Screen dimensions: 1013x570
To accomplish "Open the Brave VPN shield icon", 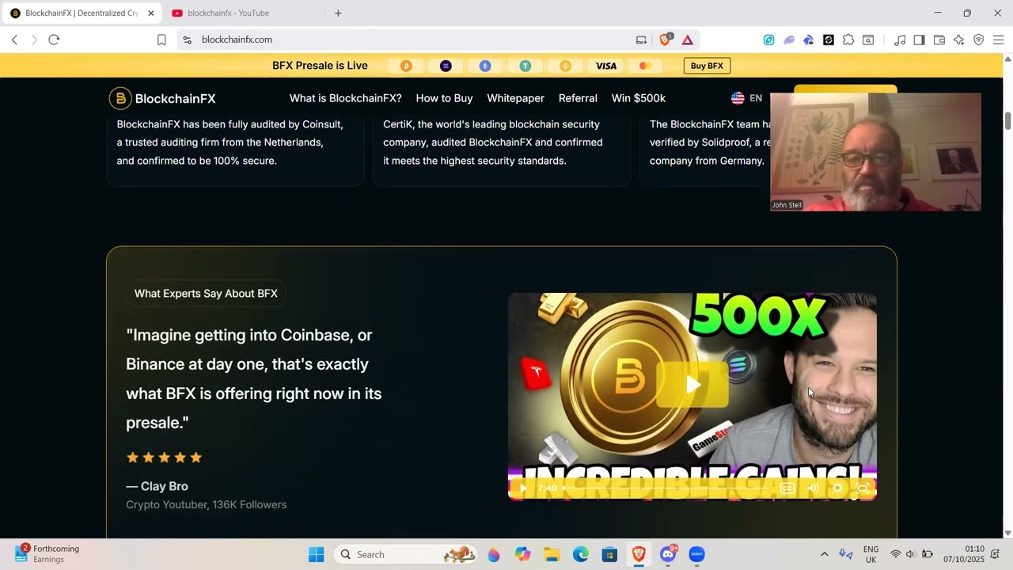I will click(979, 40).
